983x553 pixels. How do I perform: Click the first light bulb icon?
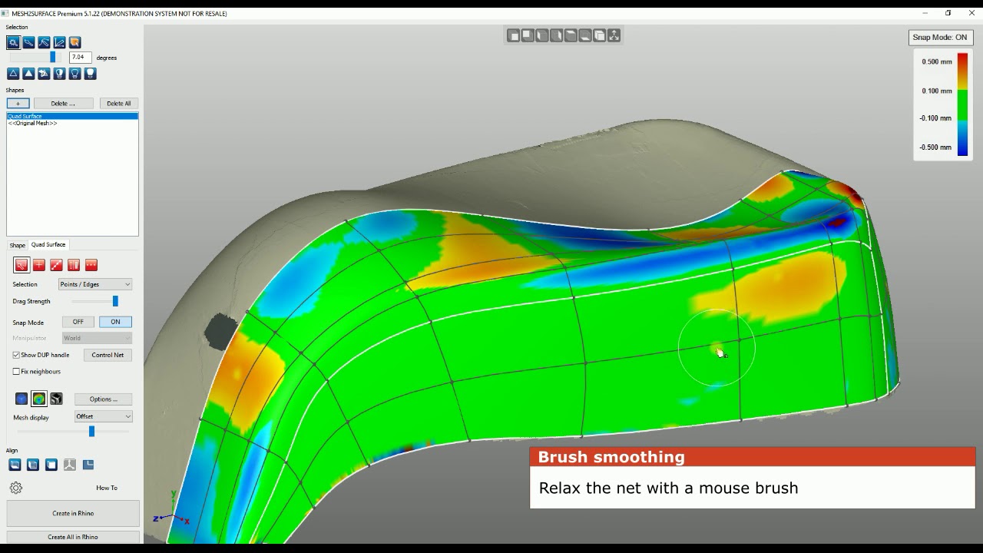(59, 74)
